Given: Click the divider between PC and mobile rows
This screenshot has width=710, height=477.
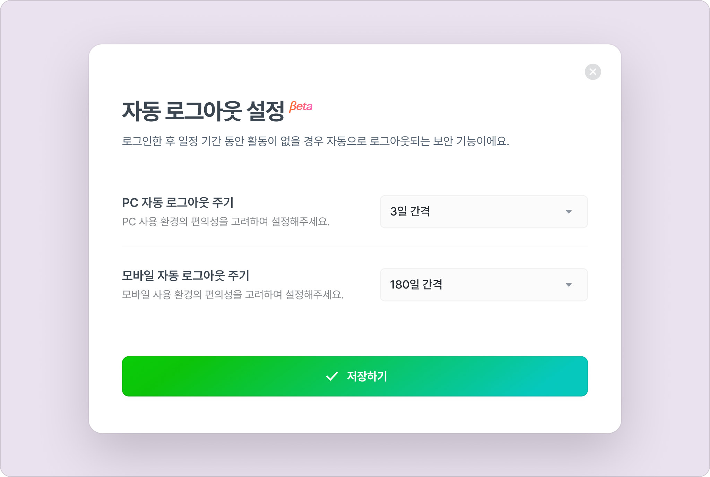Looking at the screenshot, I should (355, 246).
